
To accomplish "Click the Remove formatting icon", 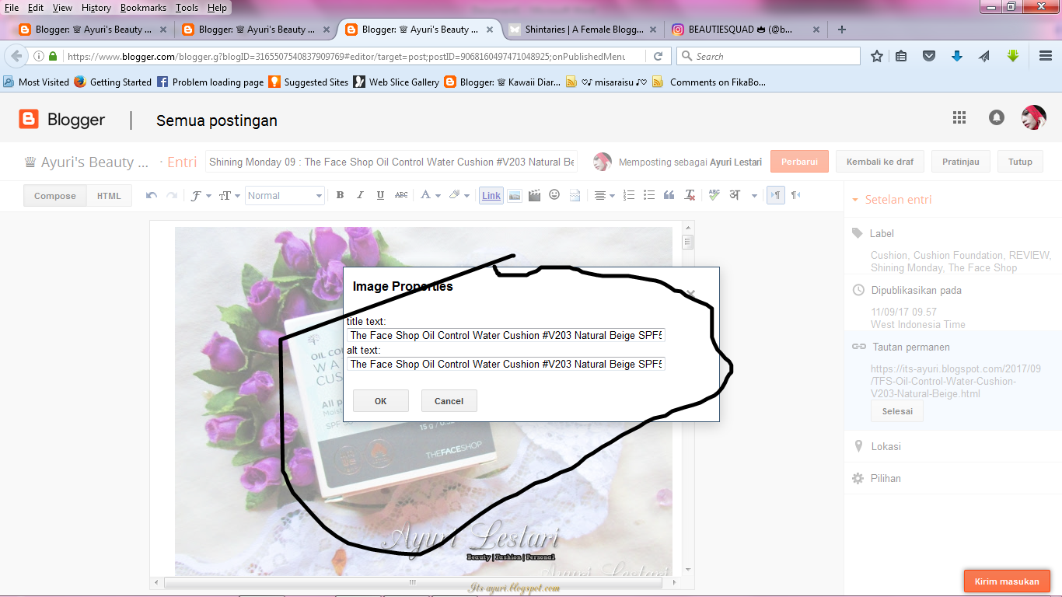I will point(690,196).
